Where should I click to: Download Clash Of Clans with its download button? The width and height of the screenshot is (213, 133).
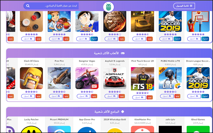(x=28, y=96)
